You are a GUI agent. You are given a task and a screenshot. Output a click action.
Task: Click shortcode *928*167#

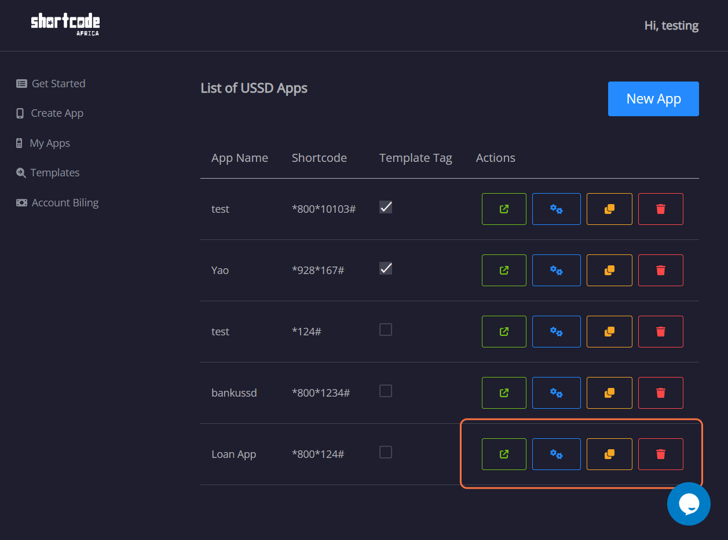[x=318, y=270]
